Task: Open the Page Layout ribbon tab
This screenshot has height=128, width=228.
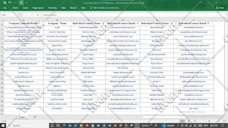Action: (38, 8)
